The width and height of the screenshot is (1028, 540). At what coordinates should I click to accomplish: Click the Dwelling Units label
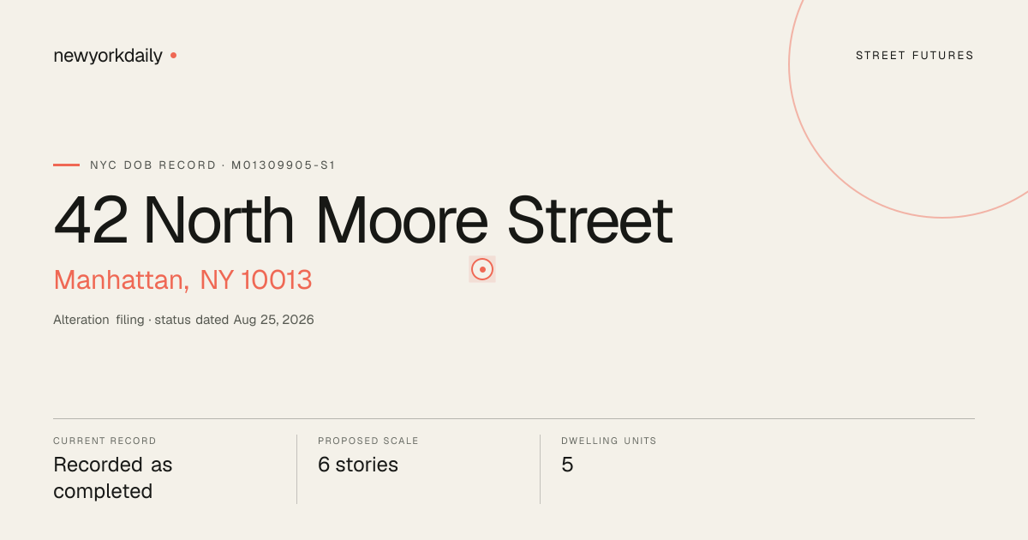(x=609, y=441)
